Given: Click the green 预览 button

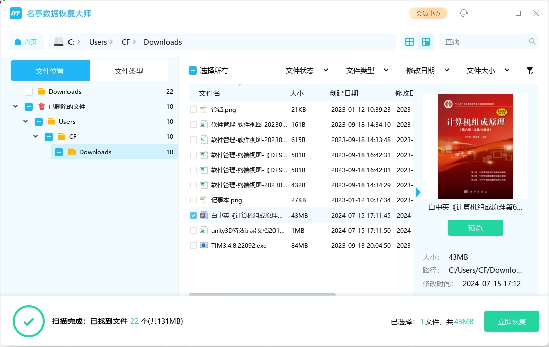Looking at the screenshot, I should pos(475,228).
